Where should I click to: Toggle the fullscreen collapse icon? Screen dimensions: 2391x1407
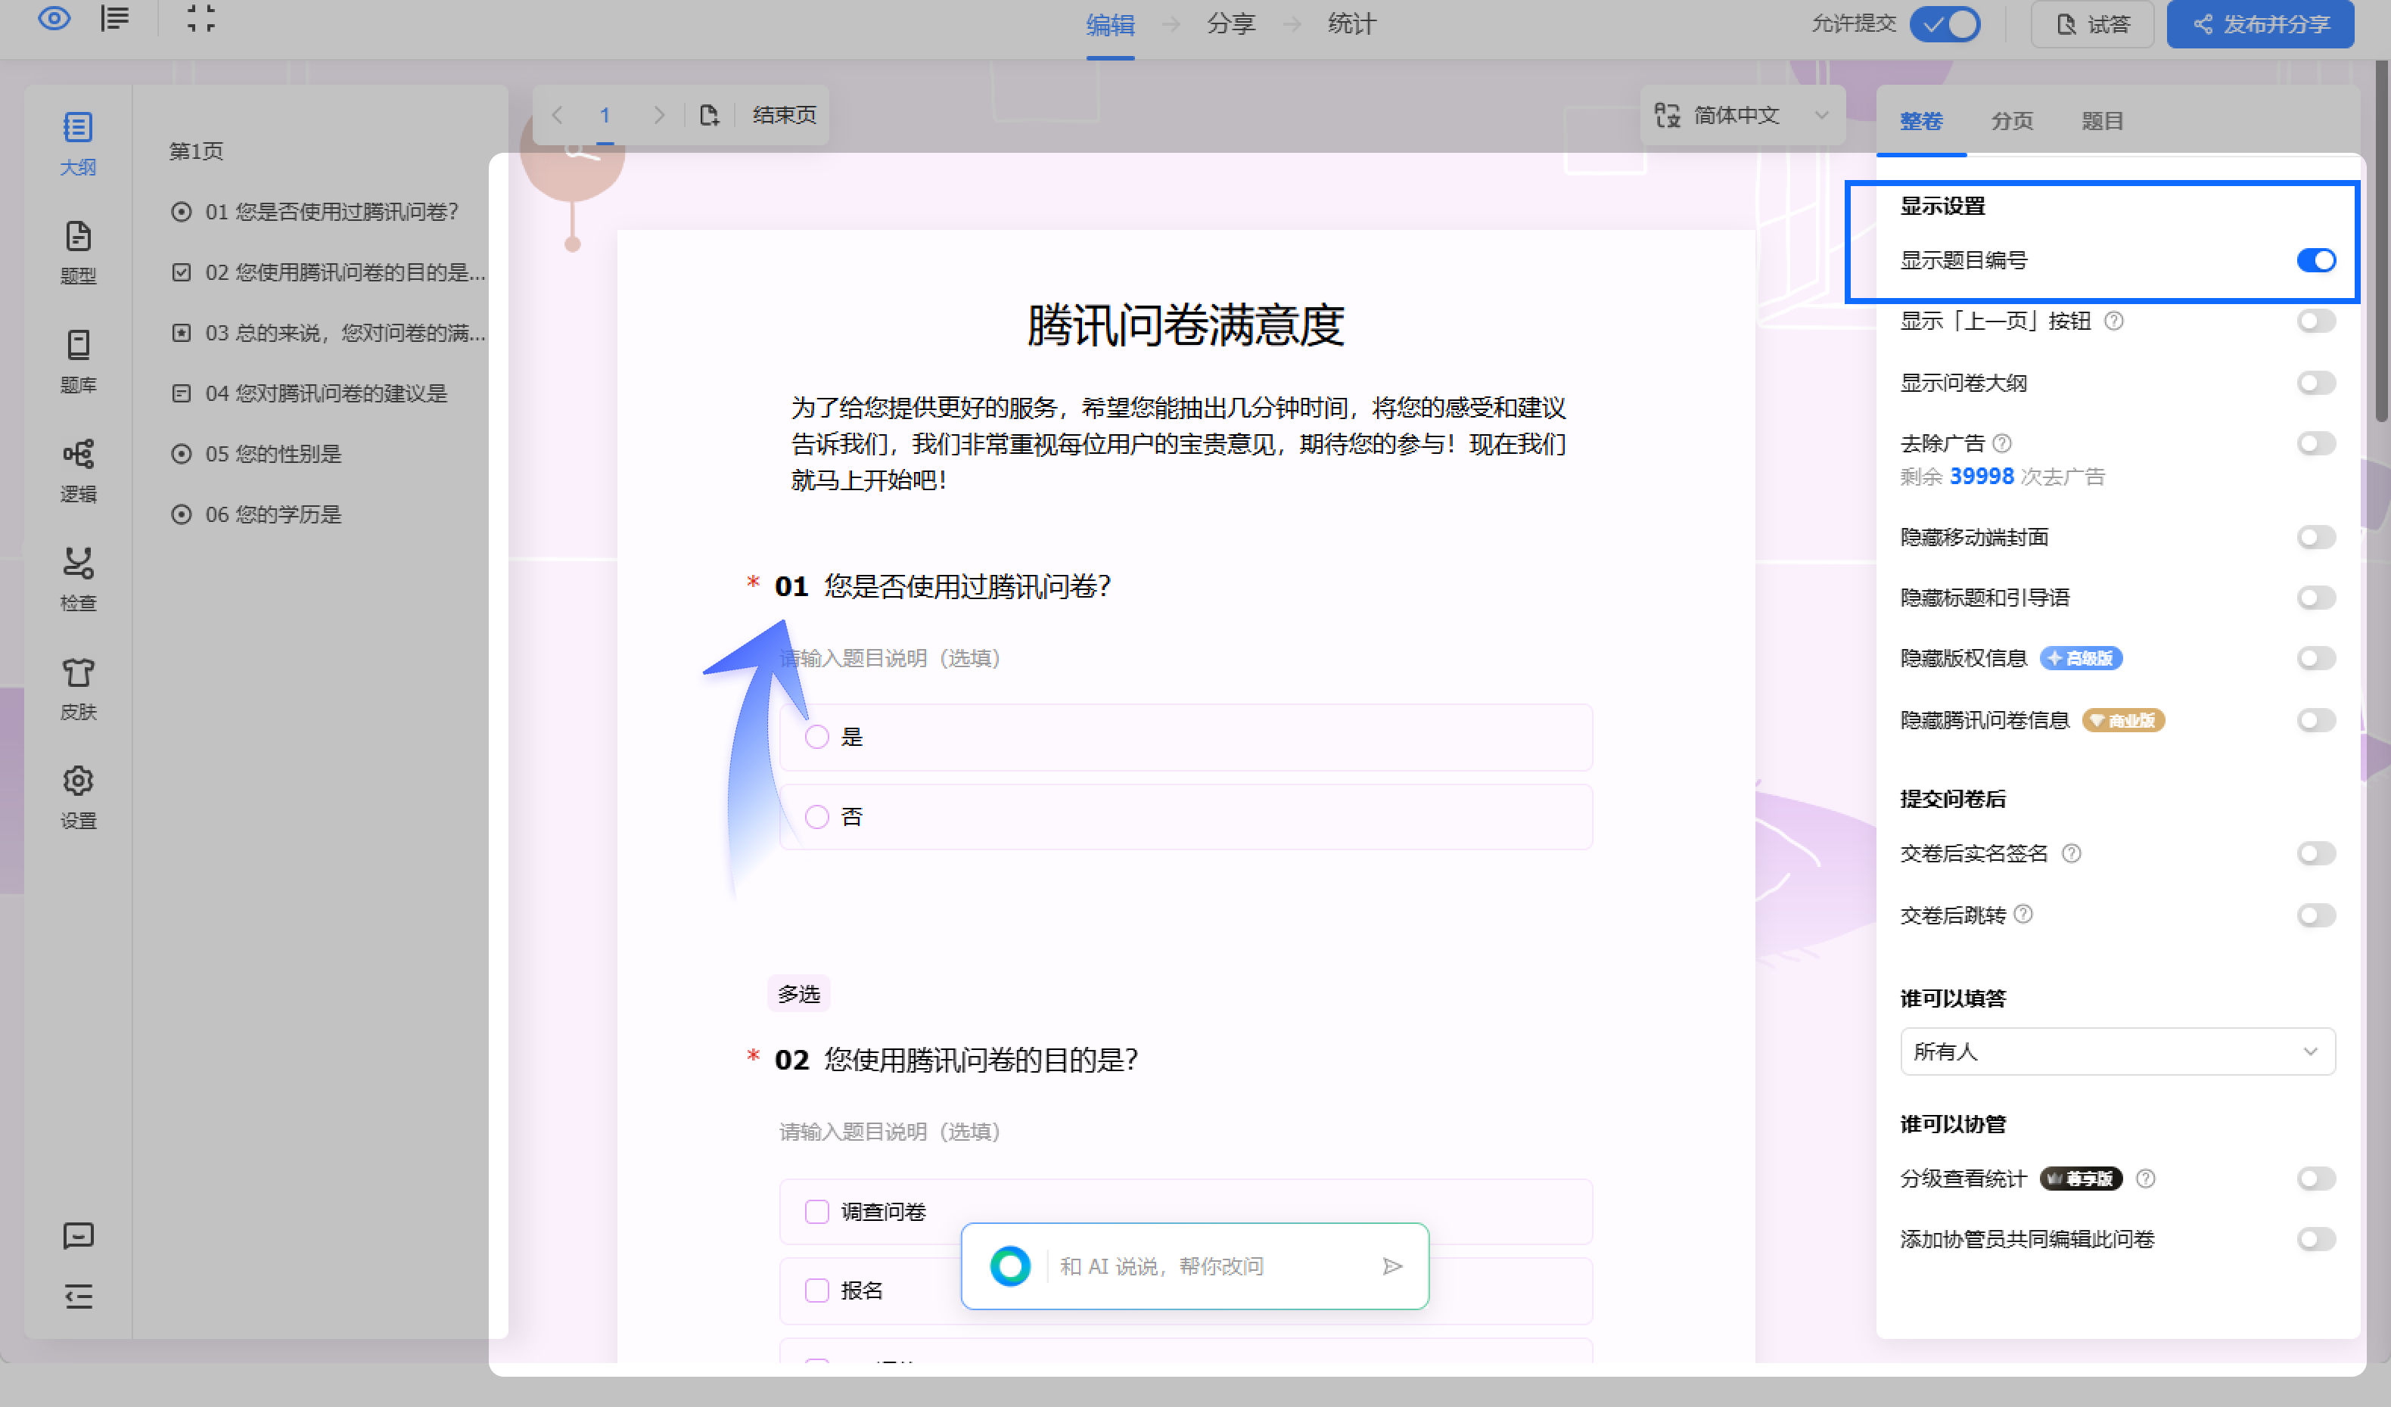[x=201, y=18]
